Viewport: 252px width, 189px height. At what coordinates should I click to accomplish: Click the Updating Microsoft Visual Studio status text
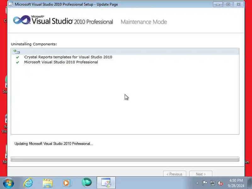(54, 144)
